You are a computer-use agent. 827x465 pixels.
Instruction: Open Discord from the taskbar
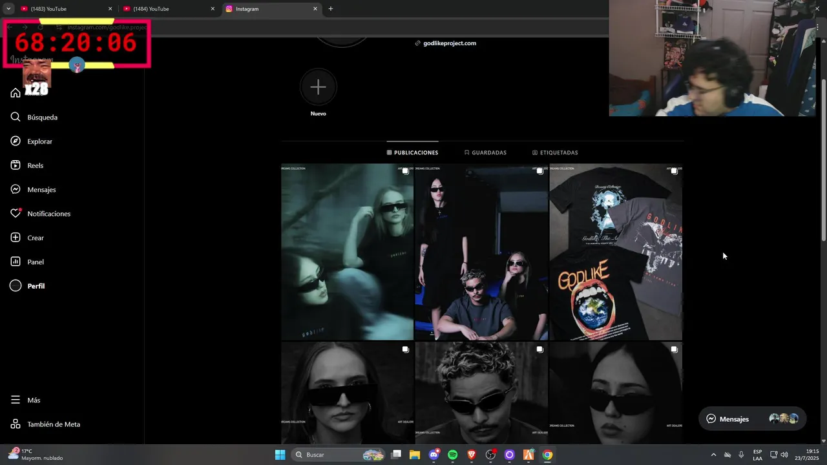(434, 455)
